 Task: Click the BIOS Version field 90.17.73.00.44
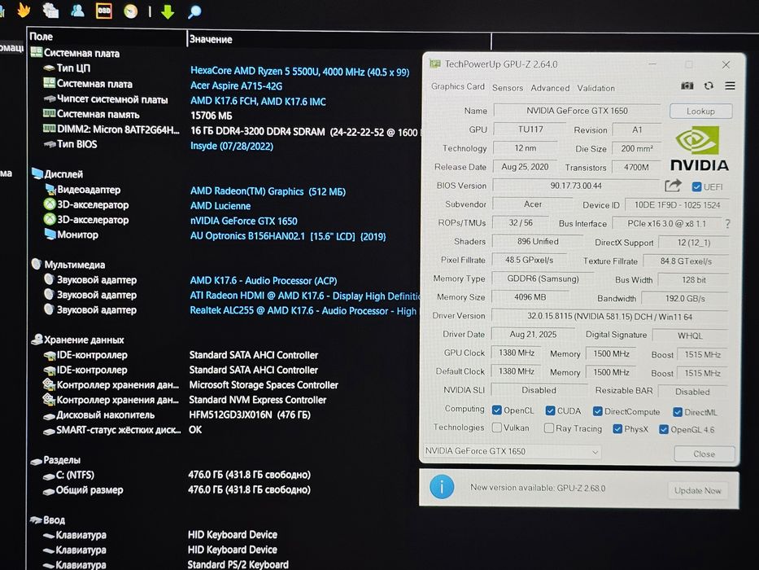pos(576,186)
